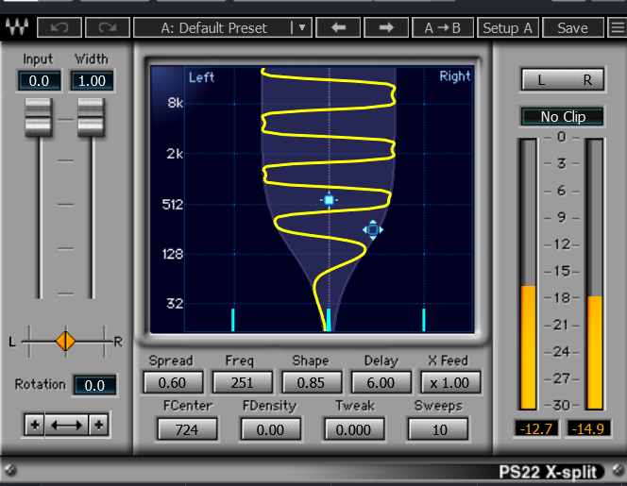The height and width of the screenshot is (486, 627).
Task: Select the square center marker in graph
Action: pos(330,200)
